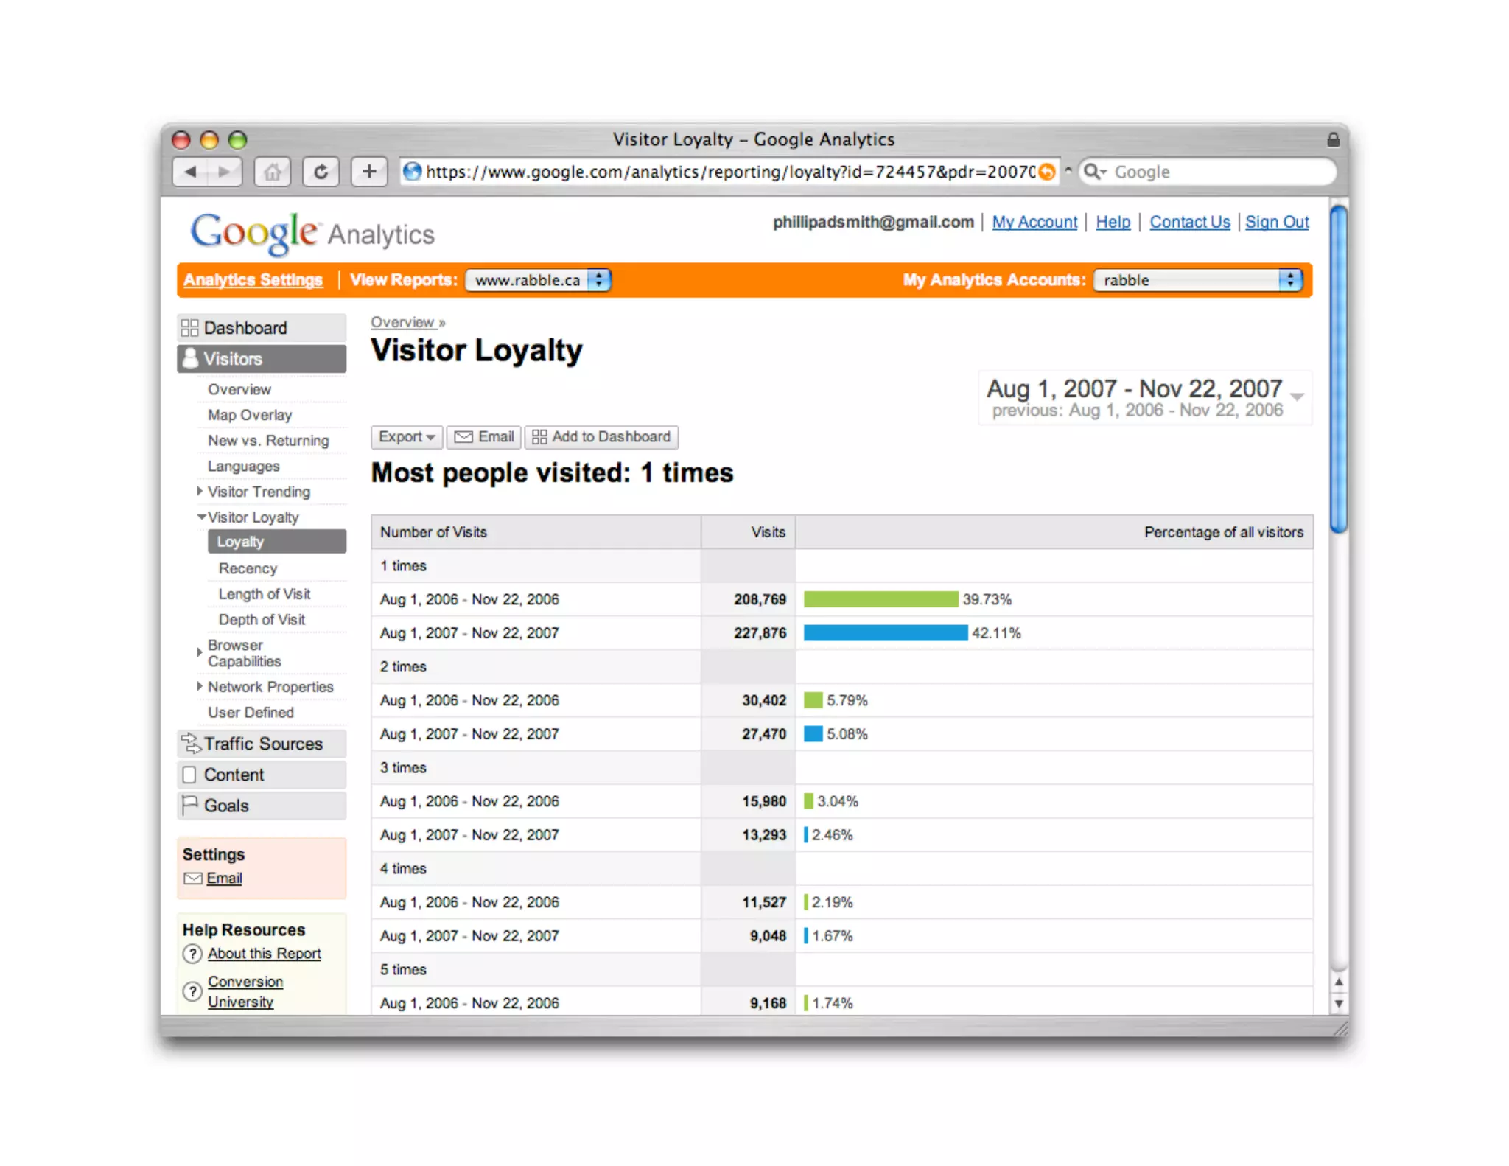Click the question mark icon beside About this Report

coord(192,954)
